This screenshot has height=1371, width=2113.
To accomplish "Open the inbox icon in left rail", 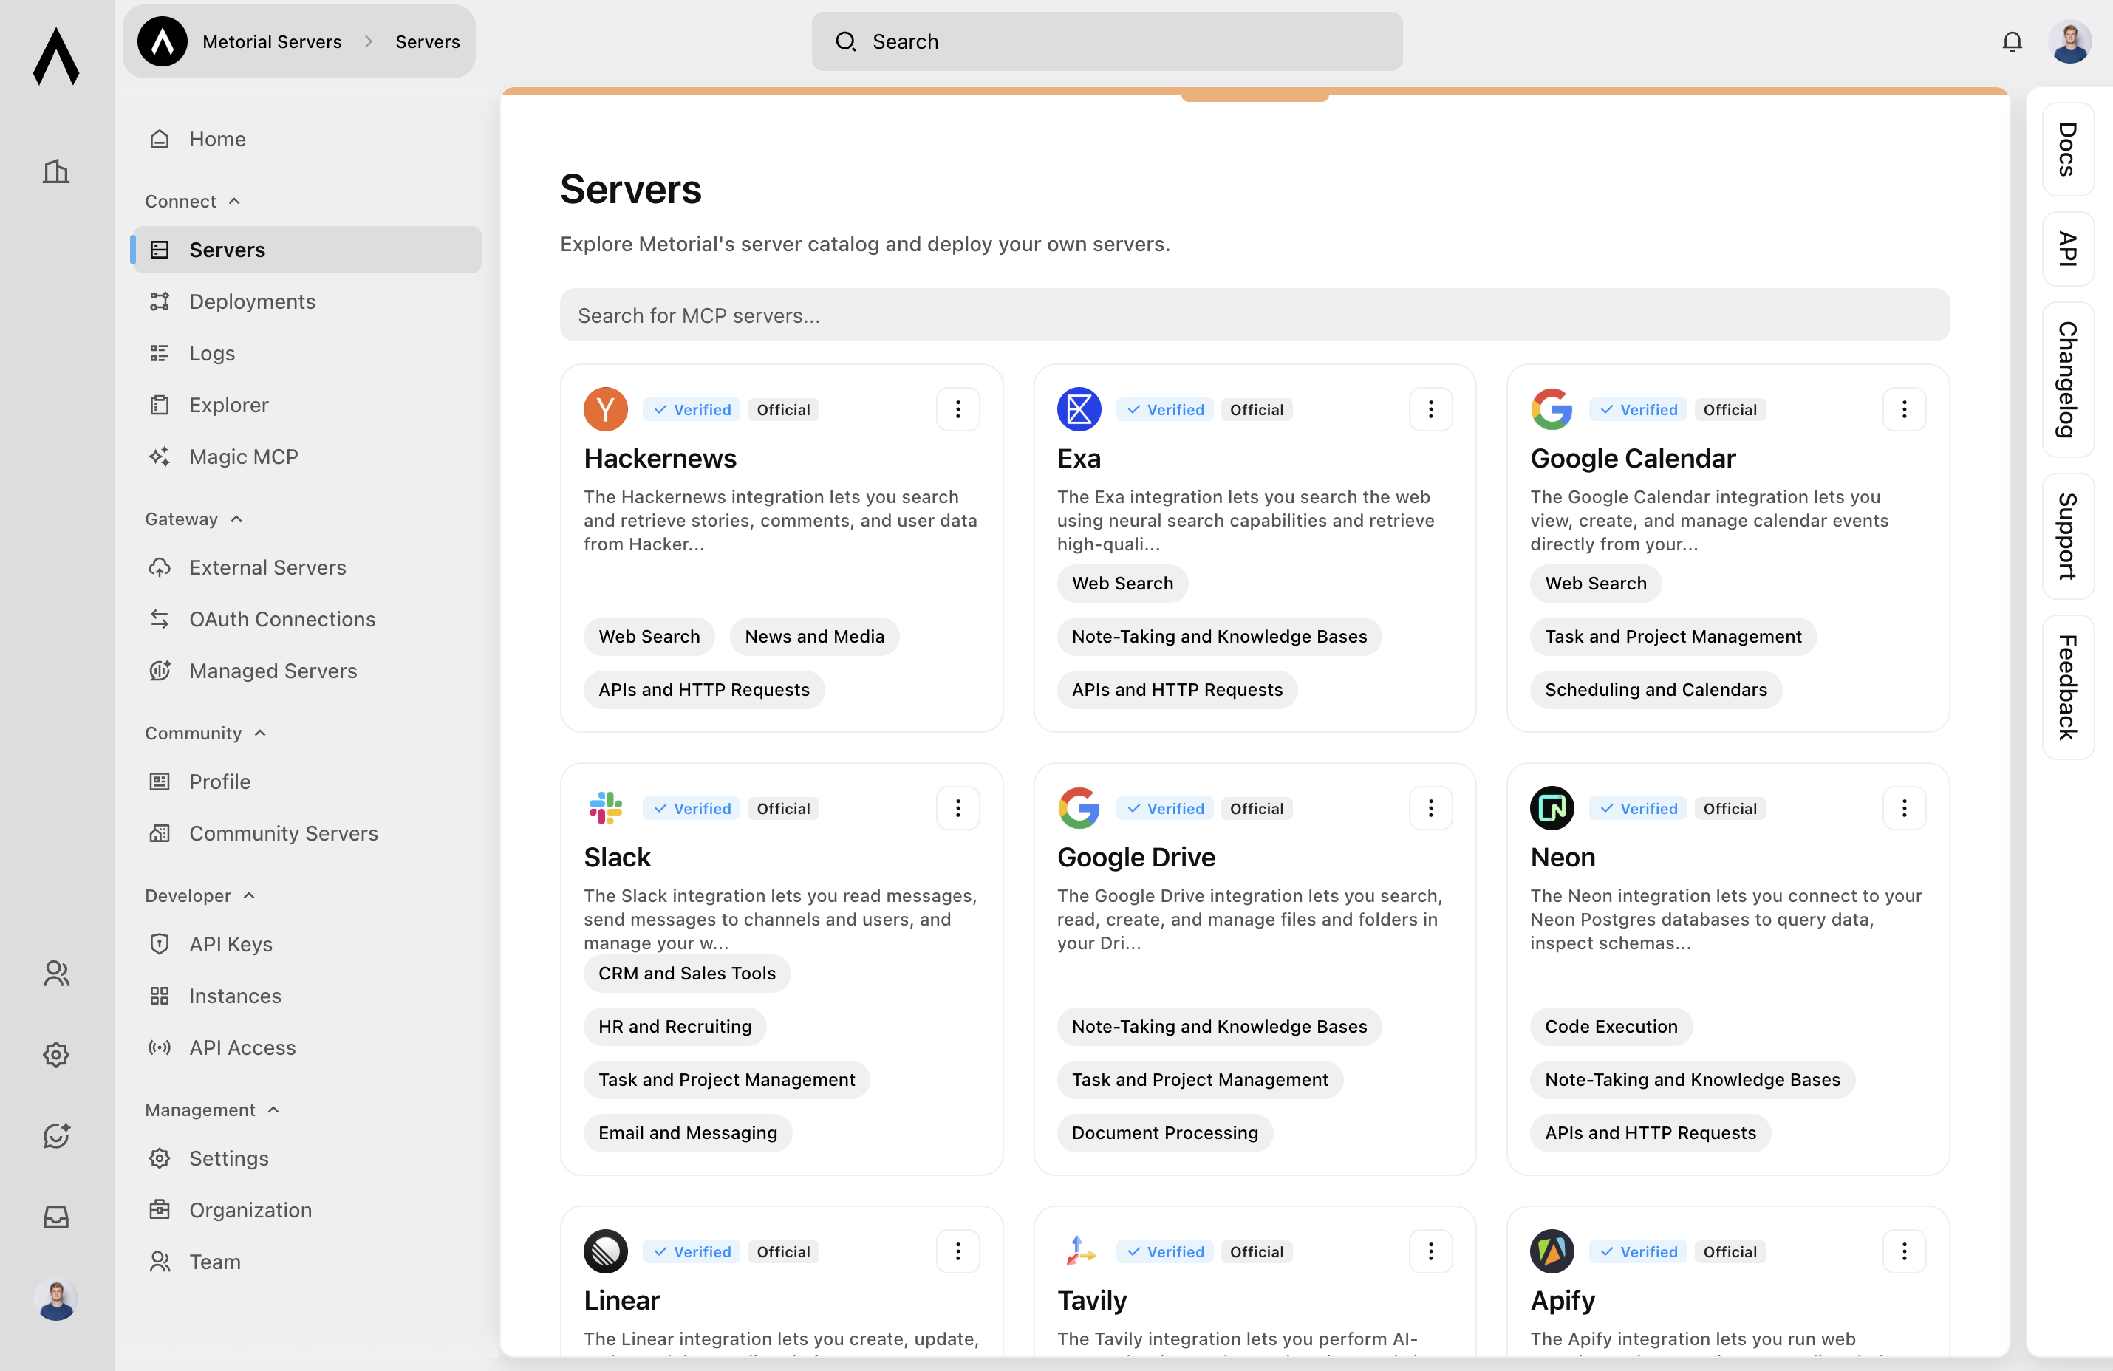I will coord(56,1217).
